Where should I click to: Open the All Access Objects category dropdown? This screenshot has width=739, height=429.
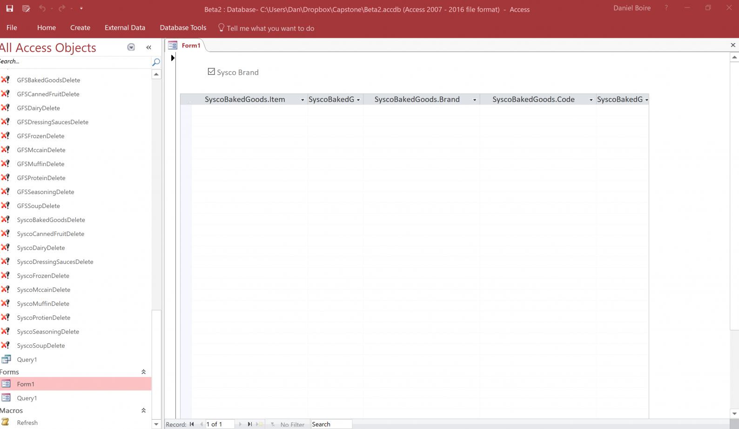pyautogui.click(x=131, y=47)
